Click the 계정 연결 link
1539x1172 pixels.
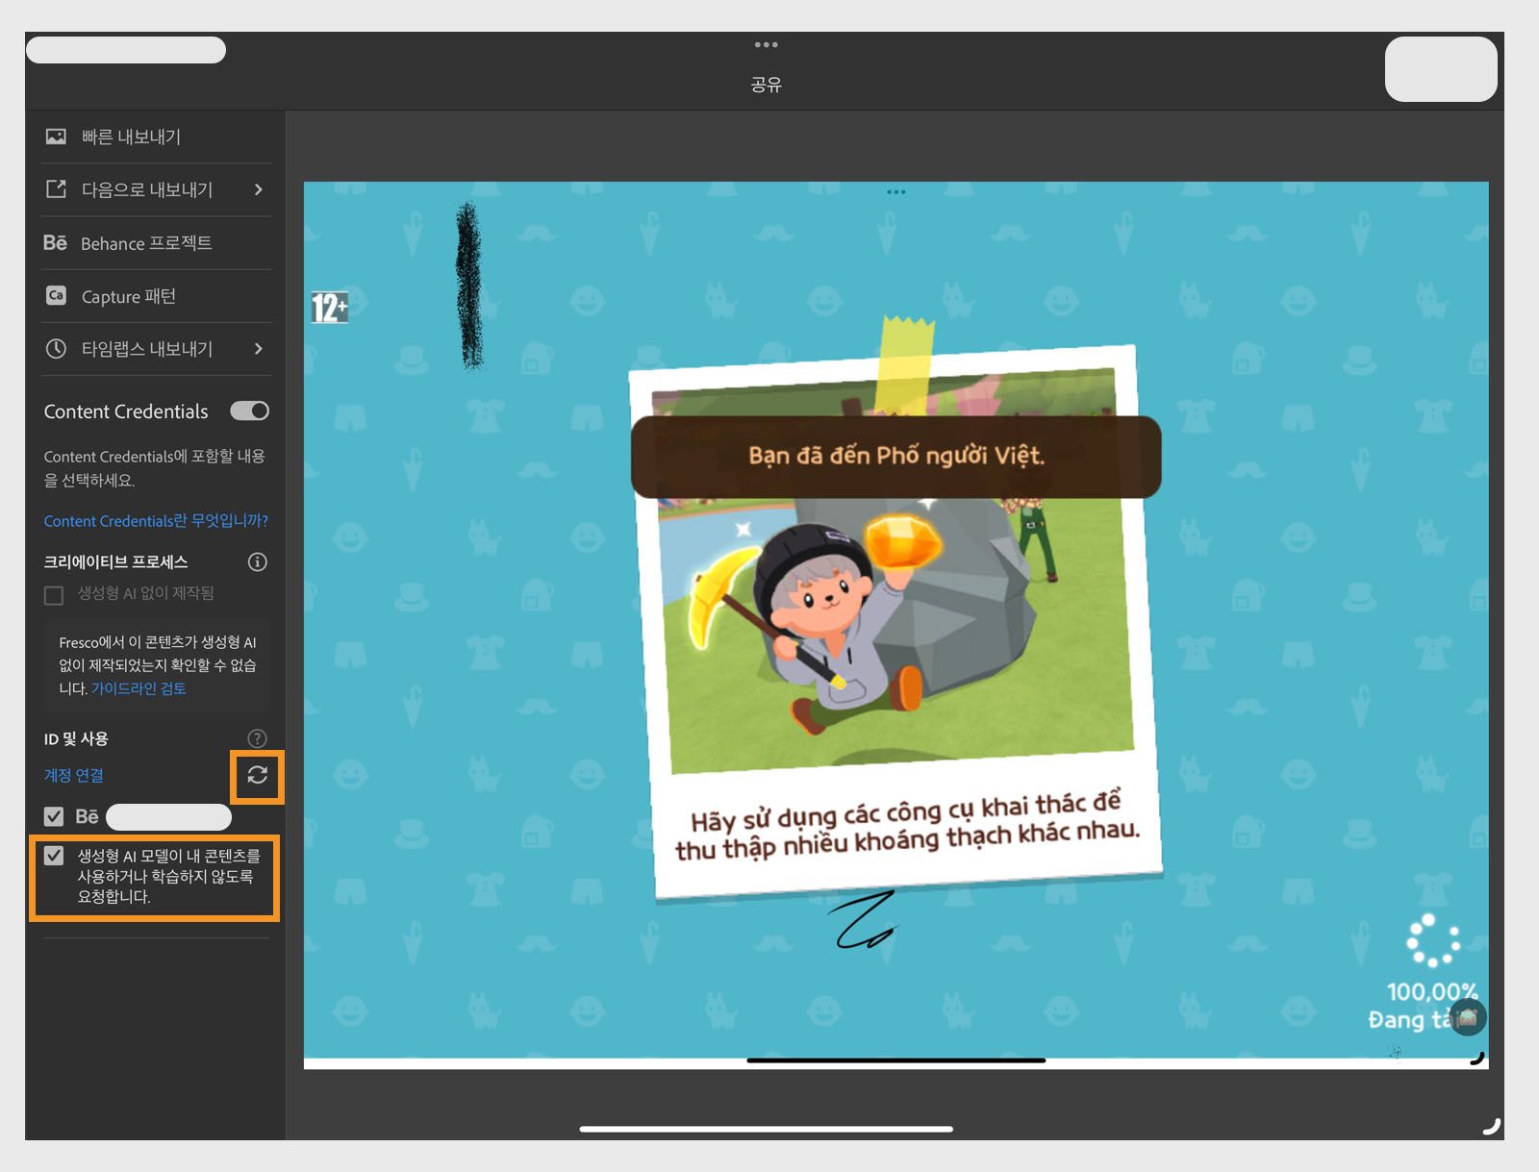(74, 775)
